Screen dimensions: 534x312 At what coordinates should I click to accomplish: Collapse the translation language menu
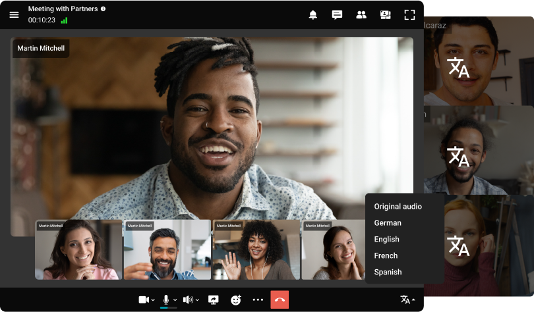[408, 299]
